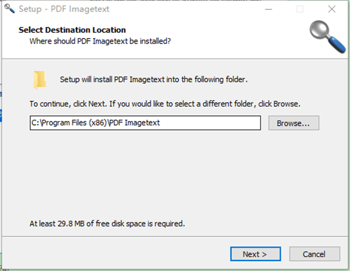Image resolution: width=350 pixels, height=271 pixels.
Task: Click the yellow folder icon
Action: point(40,80)
